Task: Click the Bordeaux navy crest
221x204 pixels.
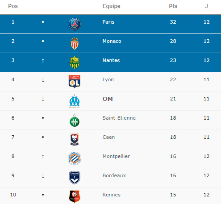Action: 75,178
